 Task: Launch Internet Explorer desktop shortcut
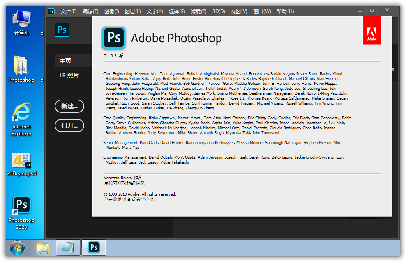click(22, 119)
